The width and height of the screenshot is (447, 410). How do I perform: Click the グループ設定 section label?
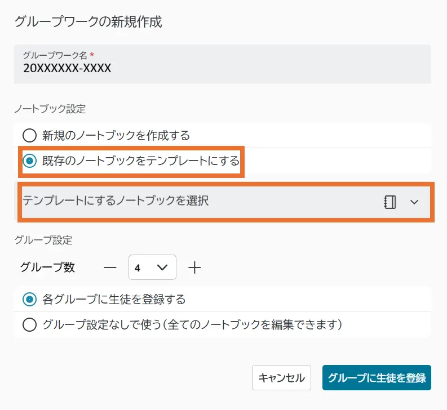[43, 240]
